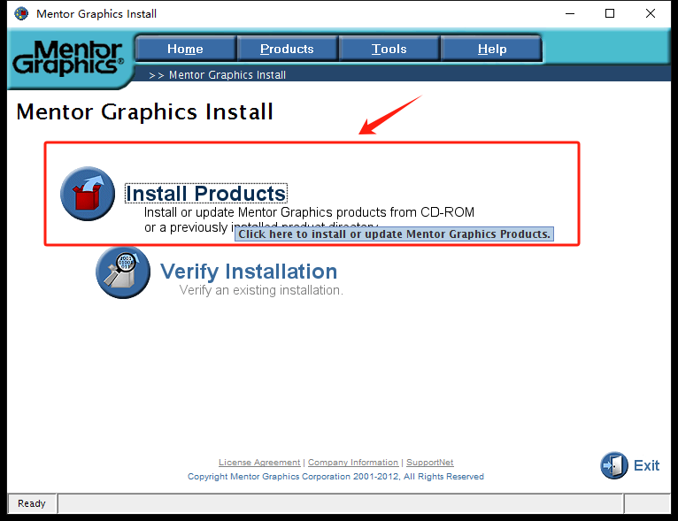
Task: Click the Ready status bar text
Action: (32, 503)
